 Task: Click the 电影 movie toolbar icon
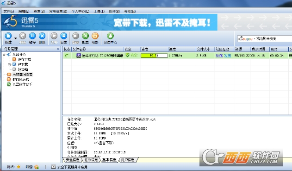[x=95, y=36]
